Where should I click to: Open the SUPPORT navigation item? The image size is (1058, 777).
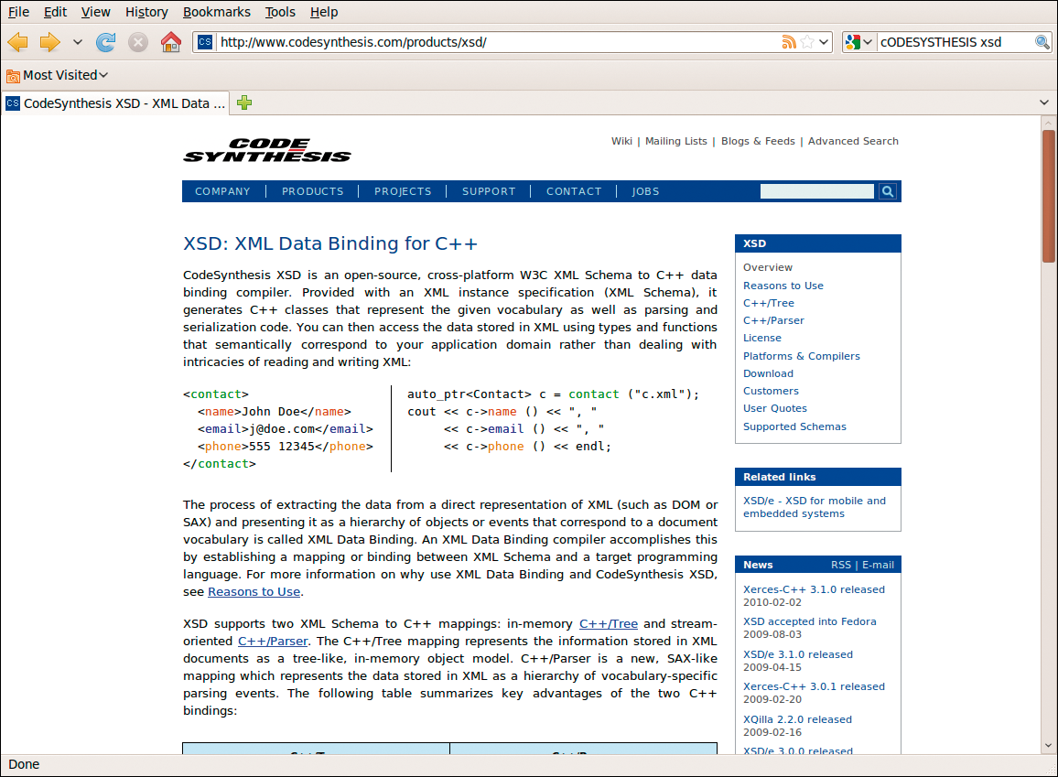pos(489,191)
